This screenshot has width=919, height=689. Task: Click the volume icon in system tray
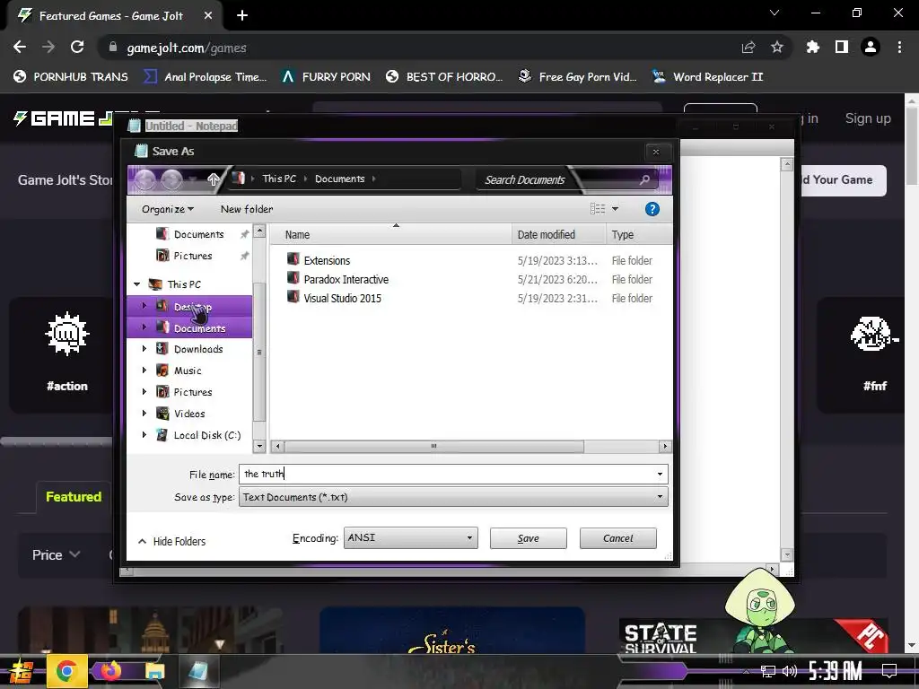[x=790, y=671]
